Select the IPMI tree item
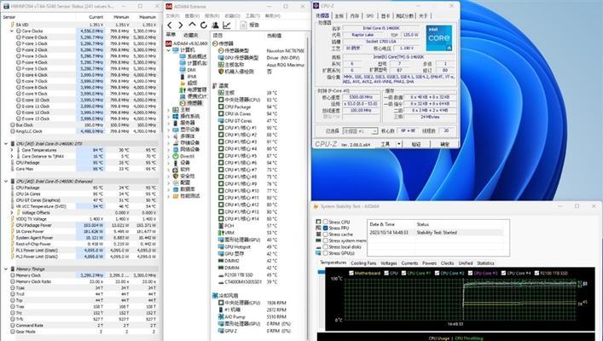Viewport: 603px width, 341px height. pos(192,77)
